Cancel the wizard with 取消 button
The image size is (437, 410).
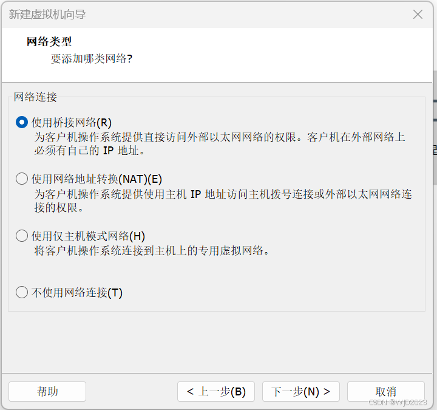tap(386, 392)
